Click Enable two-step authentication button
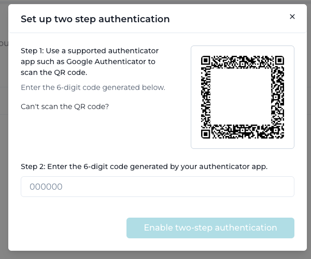Viewport: 311px width, 259px height. (210, 228)
